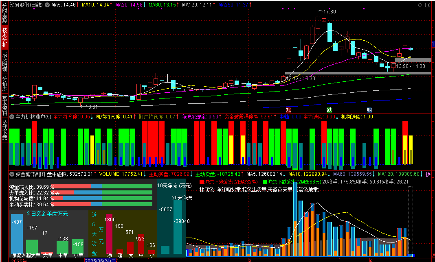The width and height of the screenshot is (435, 262).
Task: Click the 13.99 - 14.33 gap label
Action: 411,66
